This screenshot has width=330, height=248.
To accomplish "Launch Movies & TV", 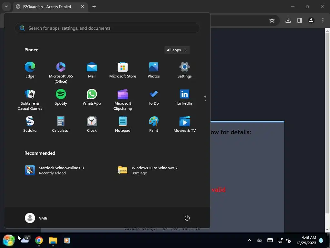I will point(185,124).
